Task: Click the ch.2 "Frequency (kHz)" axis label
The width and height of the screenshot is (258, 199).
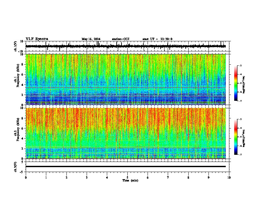Action: [x=18, y=129]
